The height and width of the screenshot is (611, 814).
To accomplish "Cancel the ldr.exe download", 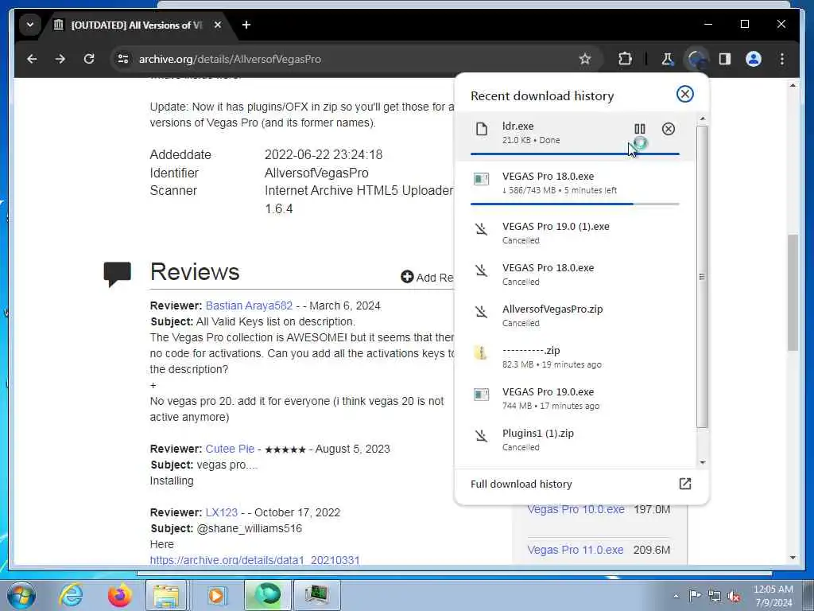I will coord(668,129).
